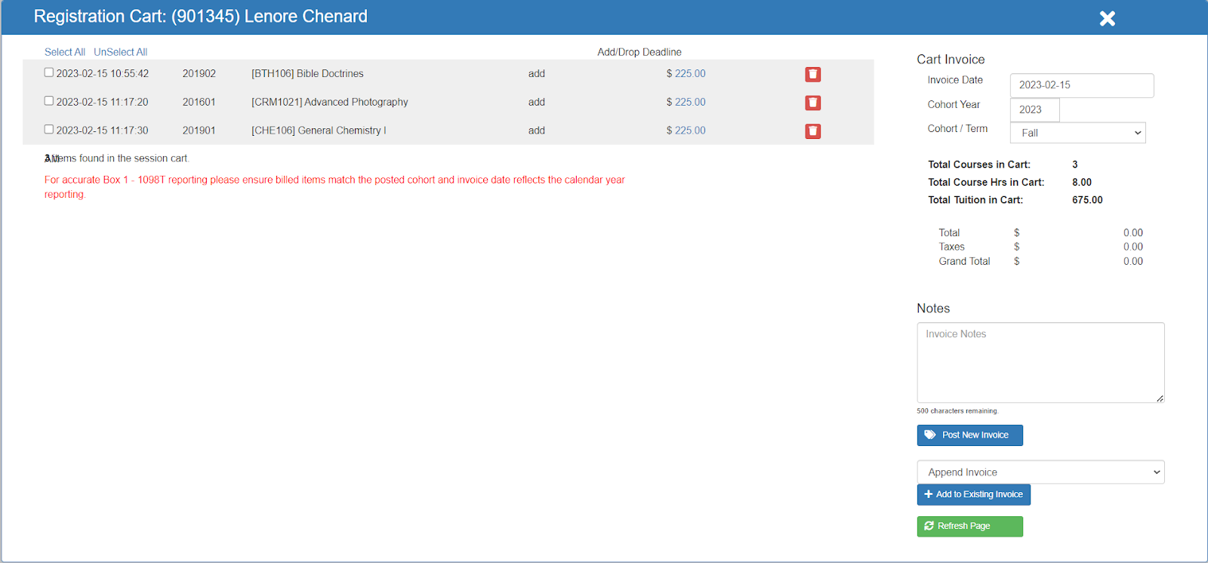The height and width of the screenshot is (563, 1208).
Task: Click timestamp 2023-02-15 11:17:30
Action: click(103, 131)
